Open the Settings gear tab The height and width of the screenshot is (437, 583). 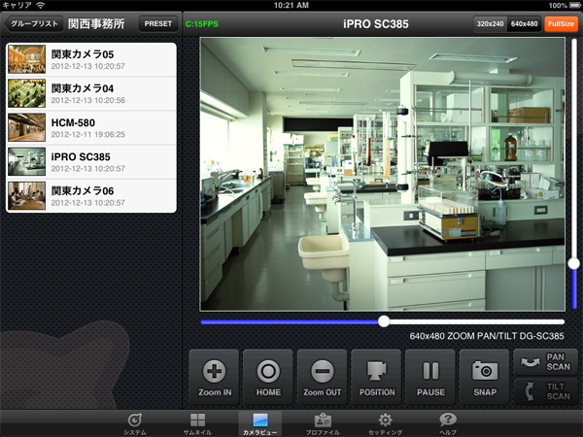[385, 423]
